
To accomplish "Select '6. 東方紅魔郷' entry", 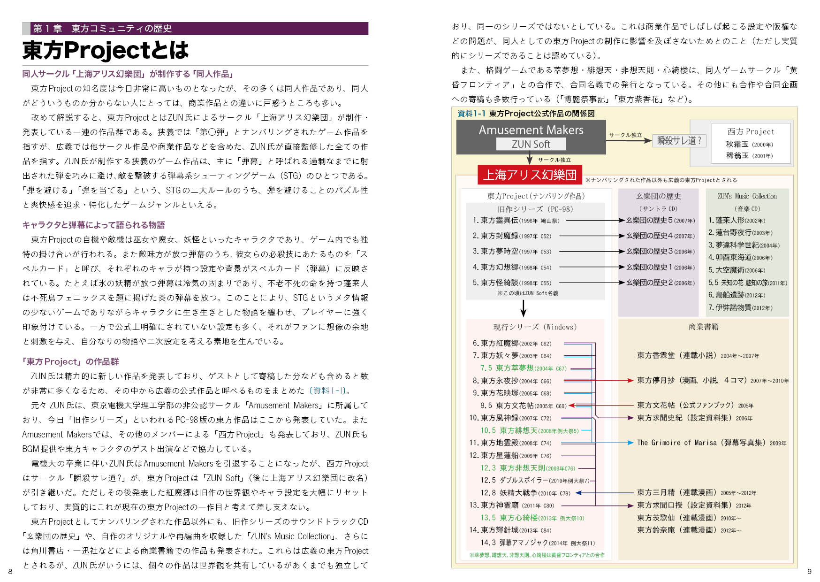I will pos(512,344).
